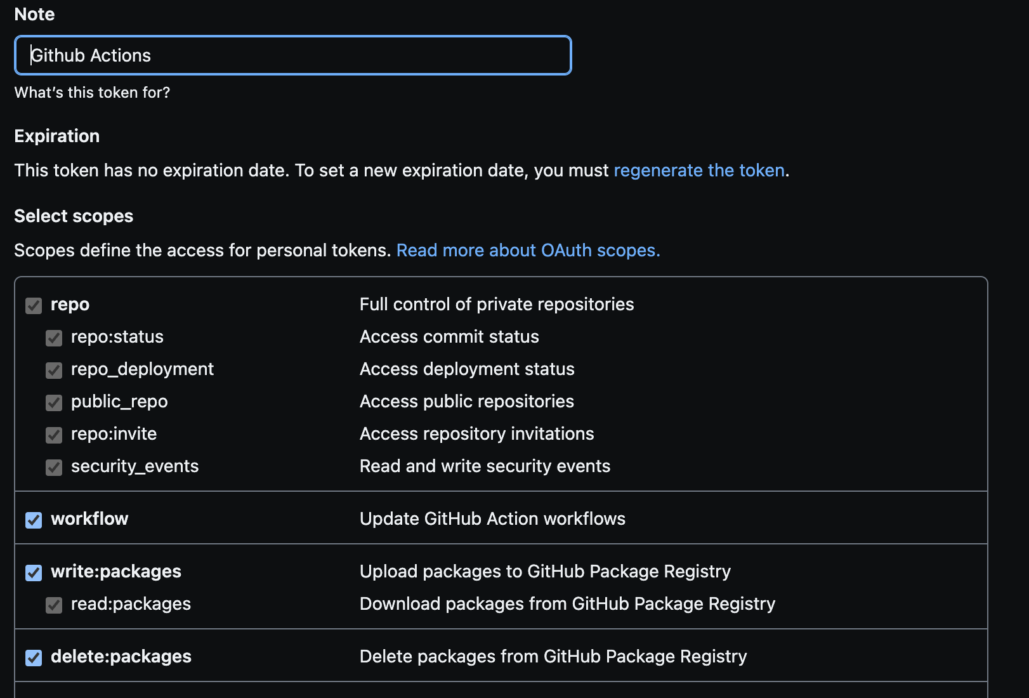The height and width of the screenshot is (698, 1029).
Task: Click 'Access commit status' description
Action: click(449, 336)
